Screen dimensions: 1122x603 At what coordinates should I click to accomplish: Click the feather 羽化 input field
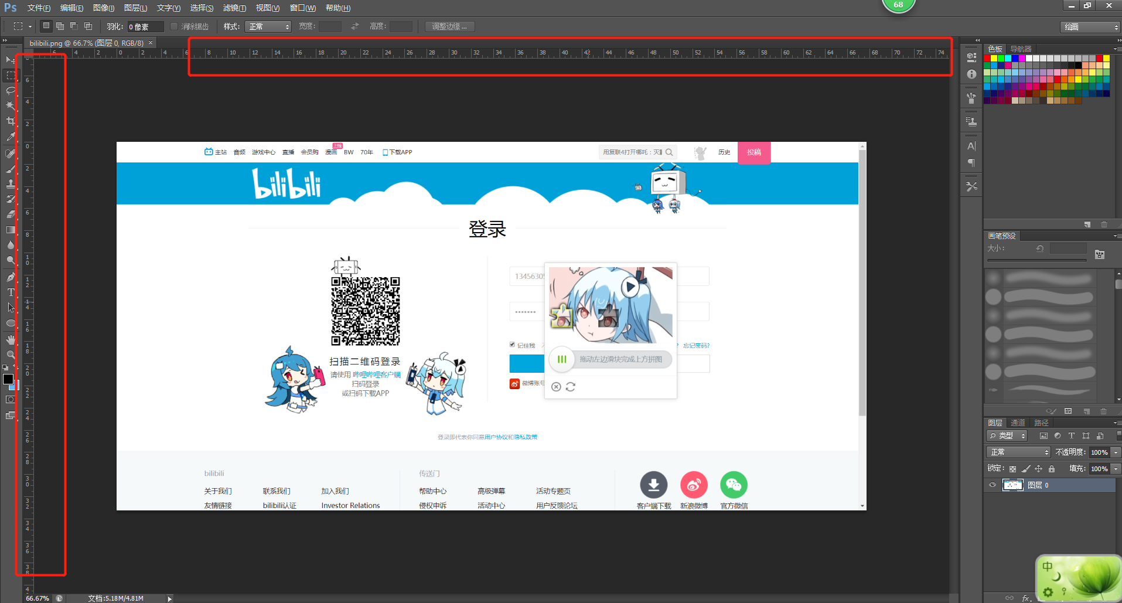click(145, 27)
